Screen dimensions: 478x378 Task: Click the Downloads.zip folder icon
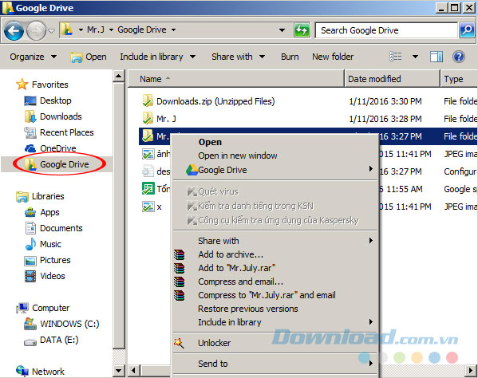pyautogui.click(x=148, y=100)
